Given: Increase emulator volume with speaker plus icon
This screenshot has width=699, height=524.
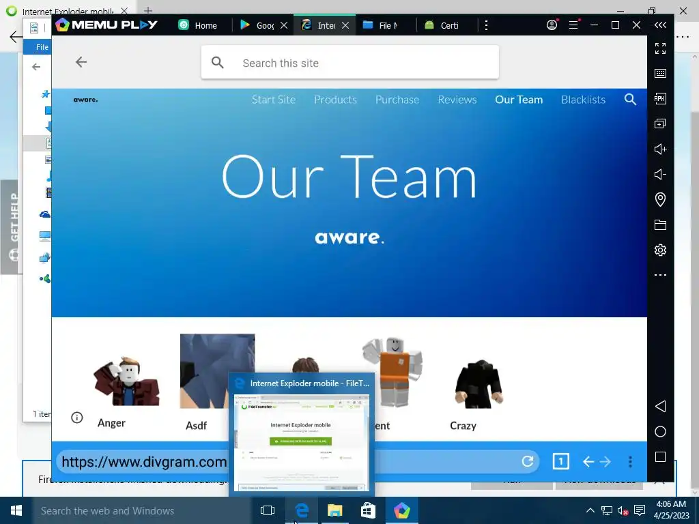Looking at the screenshot, I should pos(660,149).
